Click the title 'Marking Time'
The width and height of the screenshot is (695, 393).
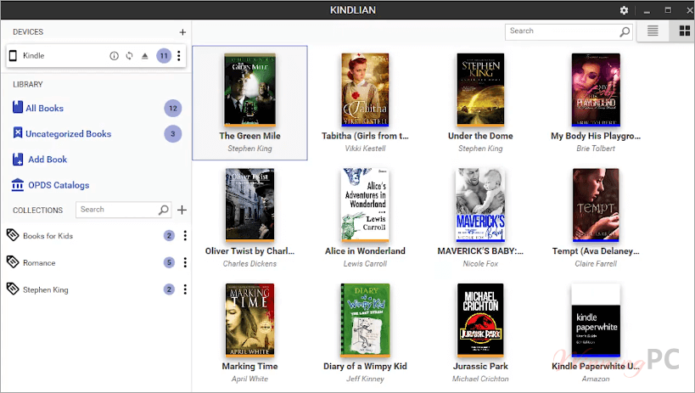pos(250,367)
